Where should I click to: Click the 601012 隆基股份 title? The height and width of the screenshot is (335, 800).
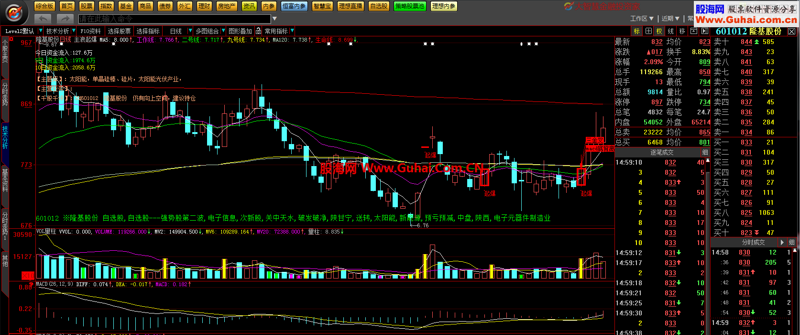748,31
